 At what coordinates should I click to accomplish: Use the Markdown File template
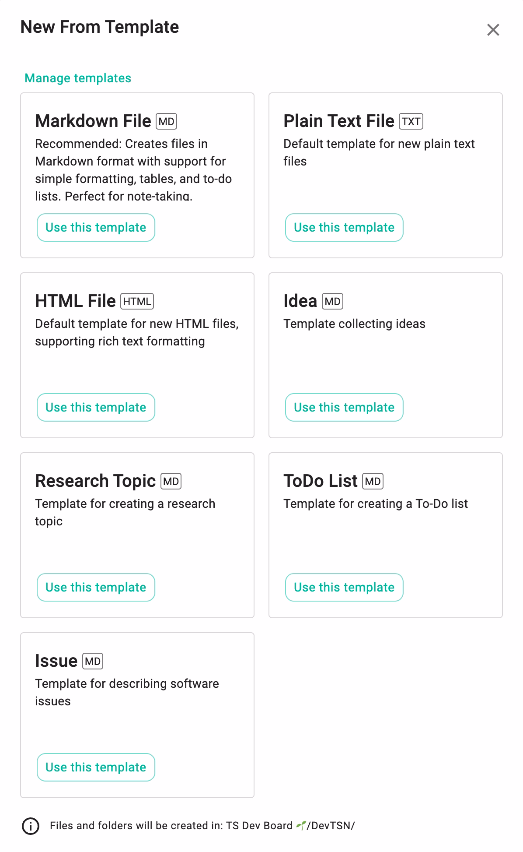pyautogui.click(x=96, y=227)
